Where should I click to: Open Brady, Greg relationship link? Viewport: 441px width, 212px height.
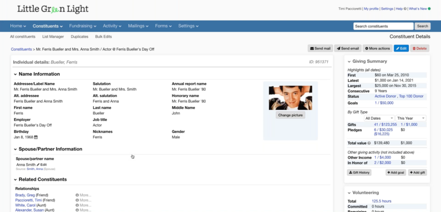(x=25, y=195)
